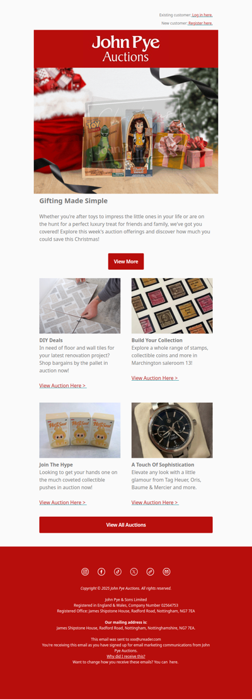Open the Facebook social icon
Viewport: 252px width, 699px height.
click(x=101, y=572)
